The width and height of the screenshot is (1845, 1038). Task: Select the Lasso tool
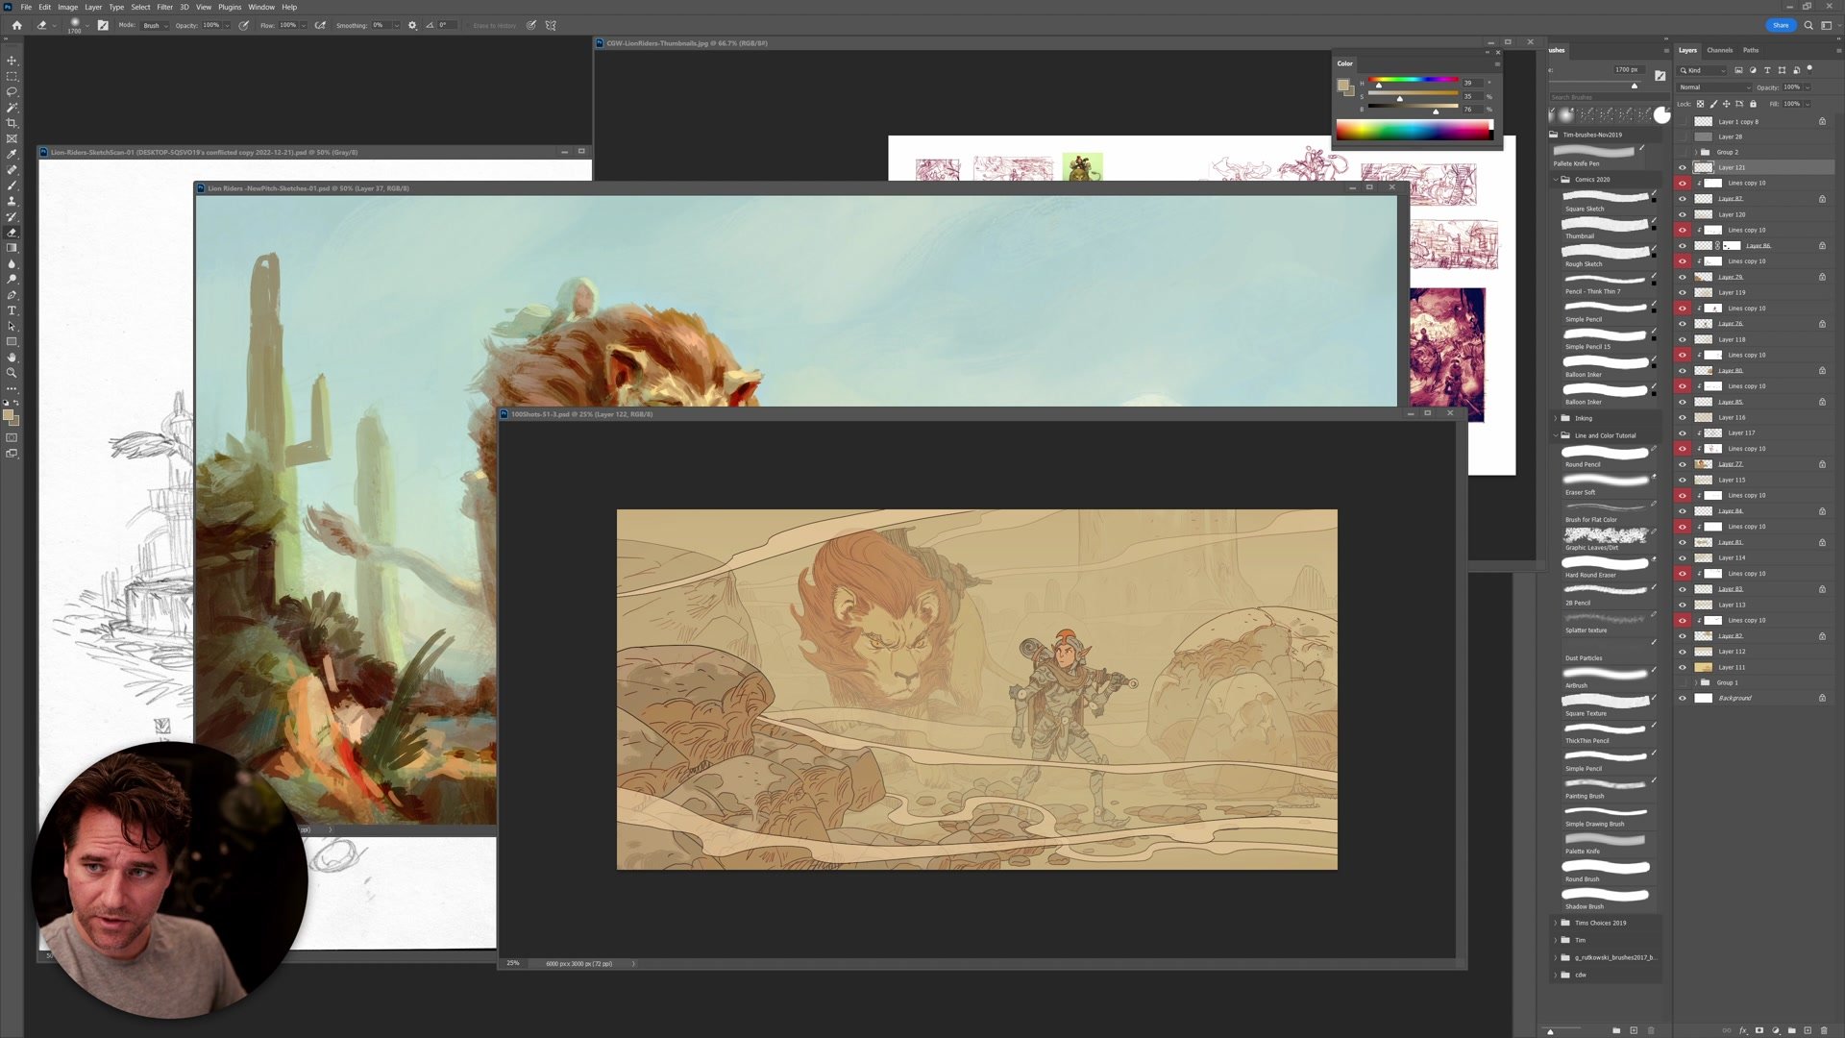(12, 91)
